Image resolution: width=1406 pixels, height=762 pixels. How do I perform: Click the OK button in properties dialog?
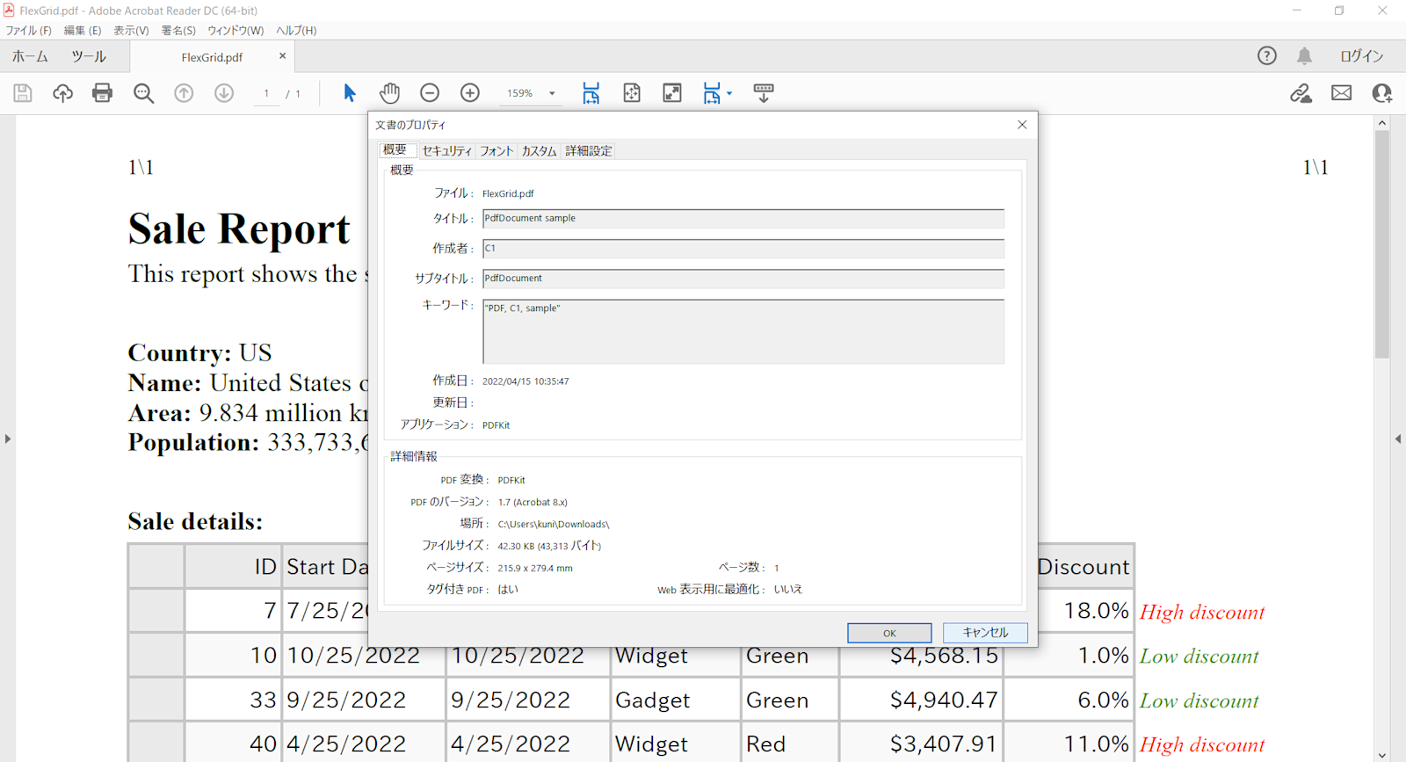click(889, 633)
